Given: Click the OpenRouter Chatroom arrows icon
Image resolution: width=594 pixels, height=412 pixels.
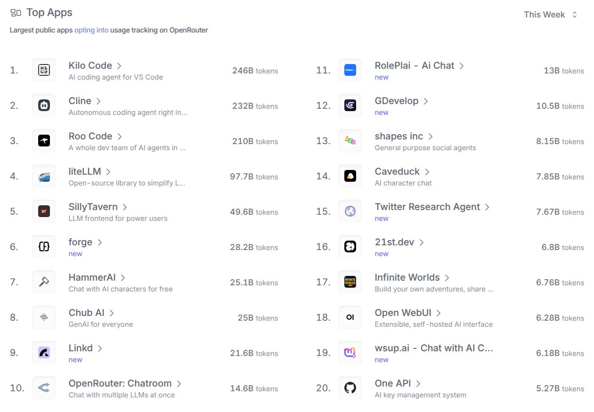Looking at the screenshot, I should point(44,388).
